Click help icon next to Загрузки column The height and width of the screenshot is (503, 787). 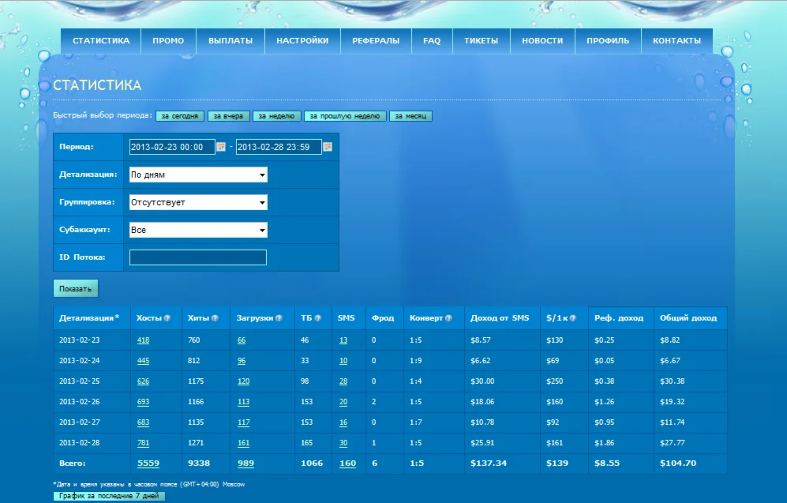pos(279,318)
